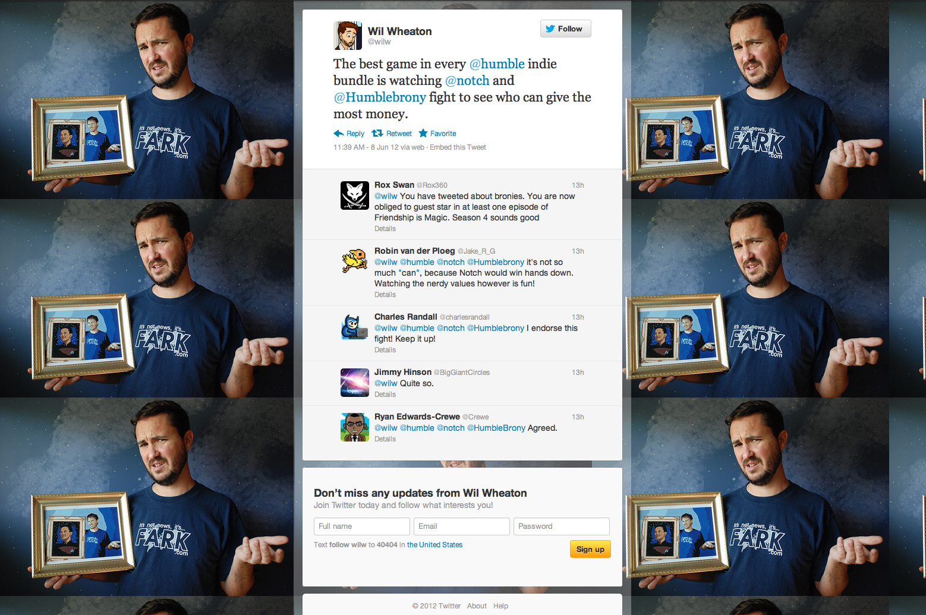926x615 pixels.
Task: Open the @BigGiantCircles handle
Action: 462,373
